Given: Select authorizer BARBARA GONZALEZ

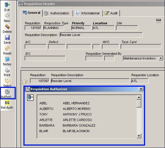Looking at the screenshot, I should [x=79, y=125].
